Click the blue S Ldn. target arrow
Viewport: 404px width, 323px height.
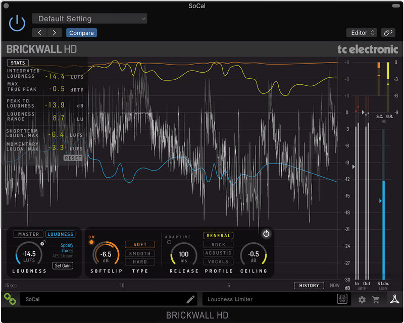tap(380, 201)
